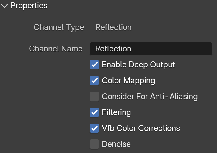Click the Denoise label text
The height and width of the screenshot is (153, 217).
pyautogui.click(x=116, y=144)
